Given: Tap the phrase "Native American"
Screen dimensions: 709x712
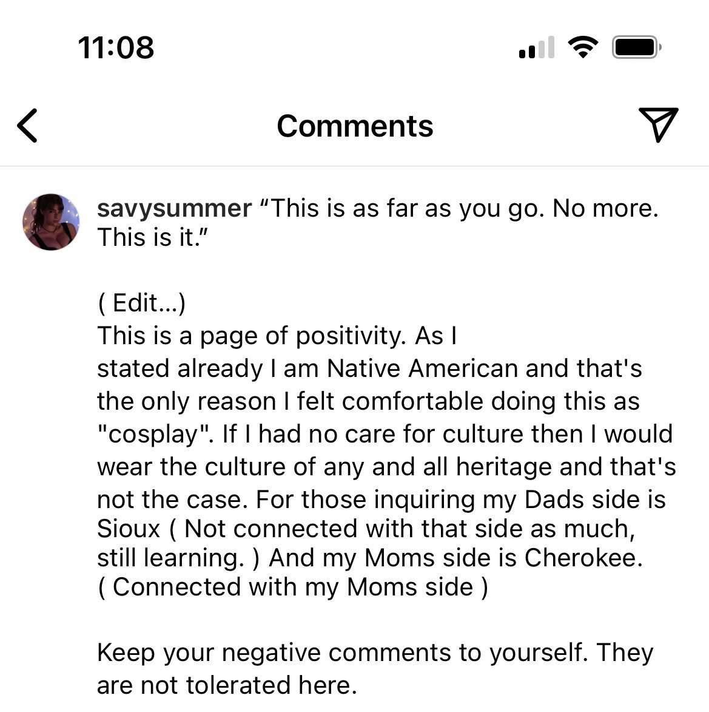Looking at the screenshot, I should pos(422,368).
